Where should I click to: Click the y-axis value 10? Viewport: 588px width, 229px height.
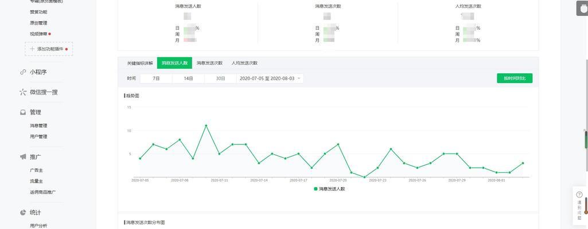[x=129, y=131]
